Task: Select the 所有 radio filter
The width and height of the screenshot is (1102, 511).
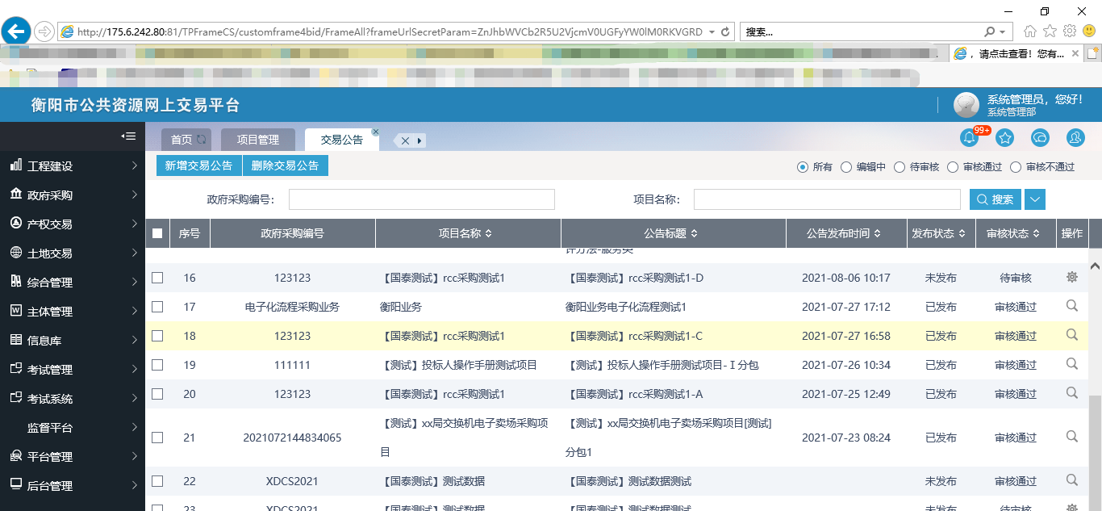Action: tap(803, 167)
